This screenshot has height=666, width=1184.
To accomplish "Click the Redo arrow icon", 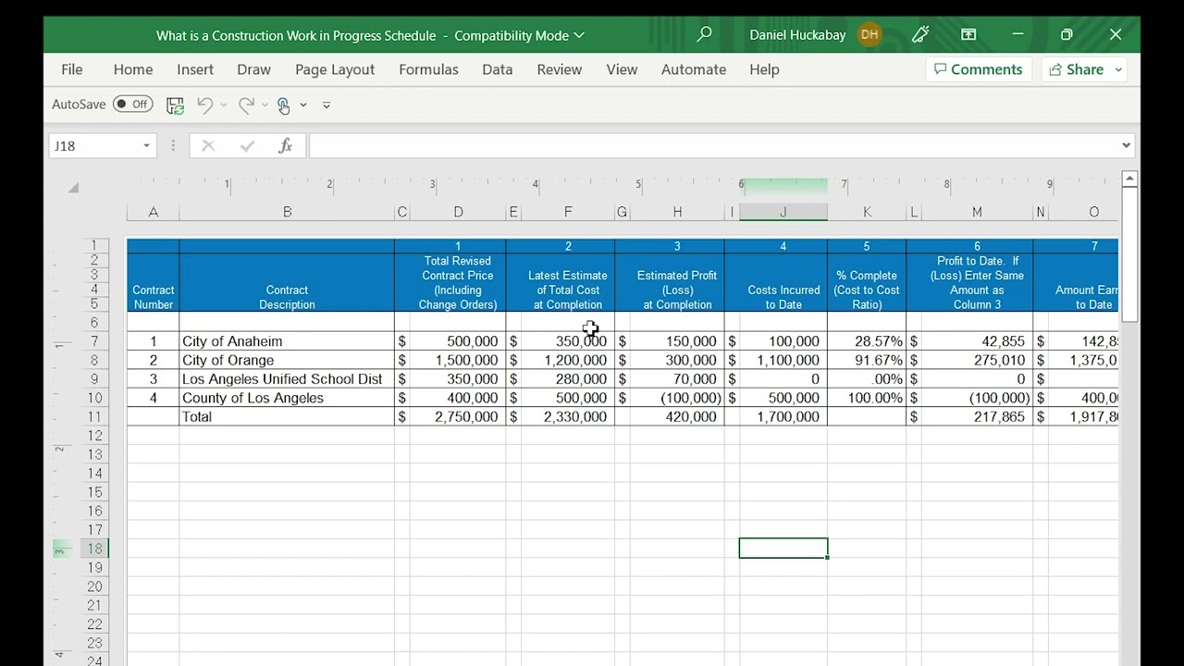I will (x=246, y=105).
